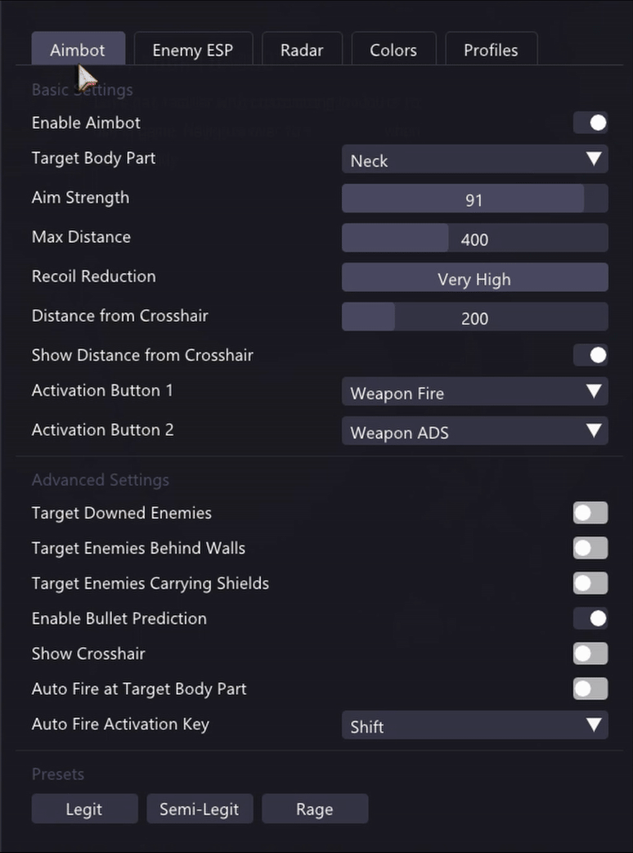Apply the Legit preset

[x=84, y=808]
